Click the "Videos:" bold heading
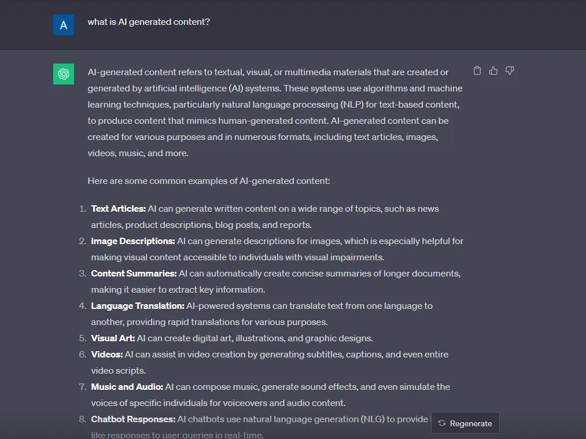The image size is (586, 439). coord(107,354)
